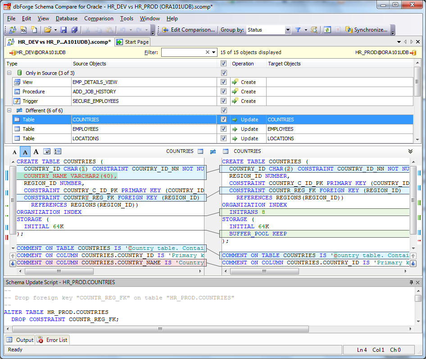Click the New SQL document icon
Screen dimensions: 426x359
(23, 30)
